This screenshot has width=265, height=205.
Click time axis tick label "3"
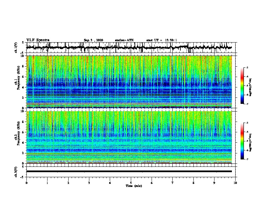click(89, 183)
